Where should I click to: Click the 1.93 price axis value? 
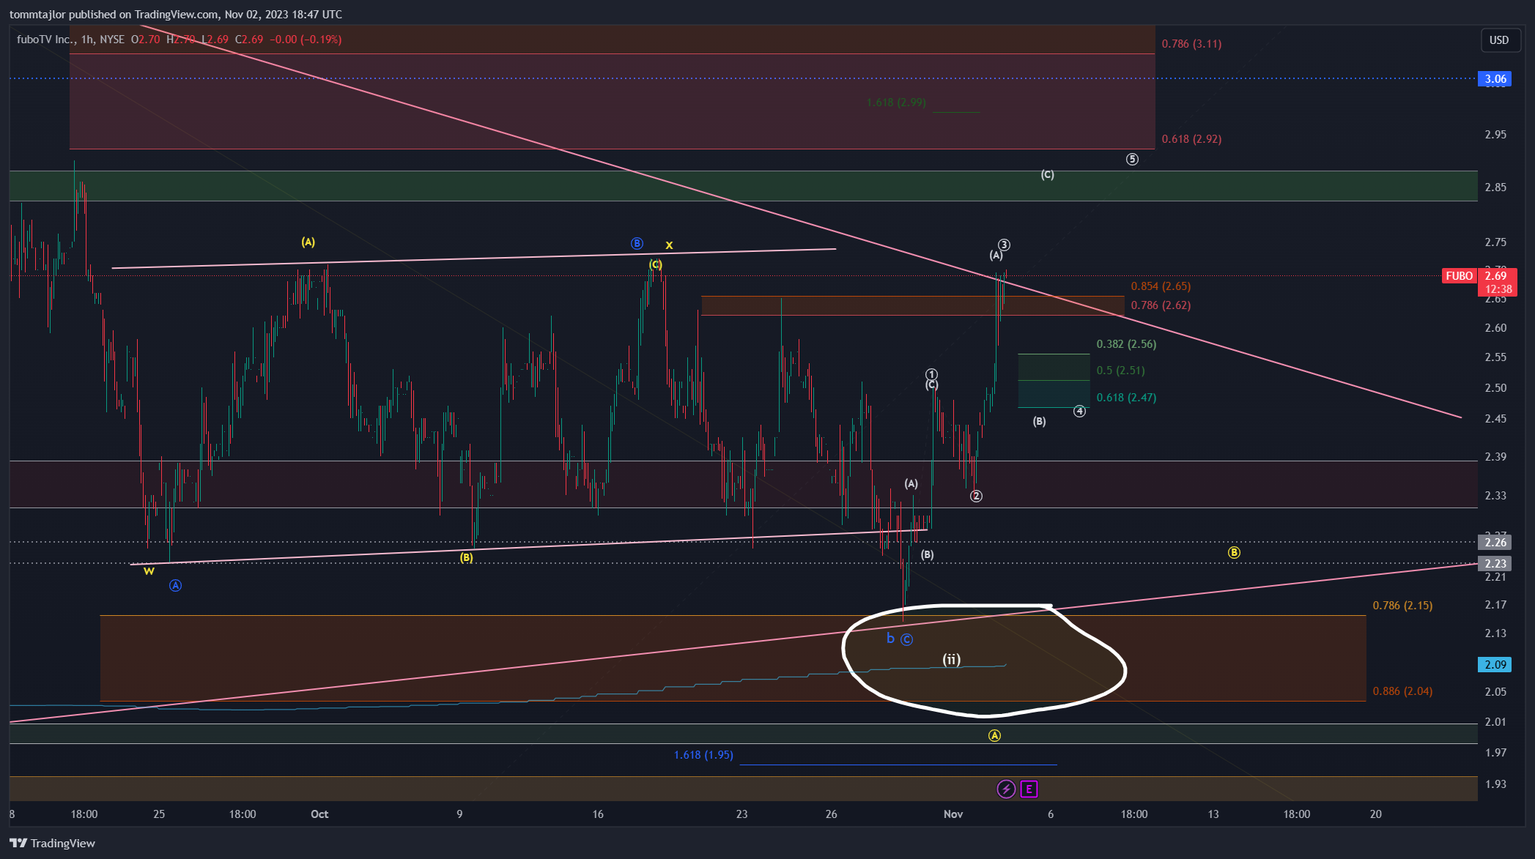tap(1495, 784)
